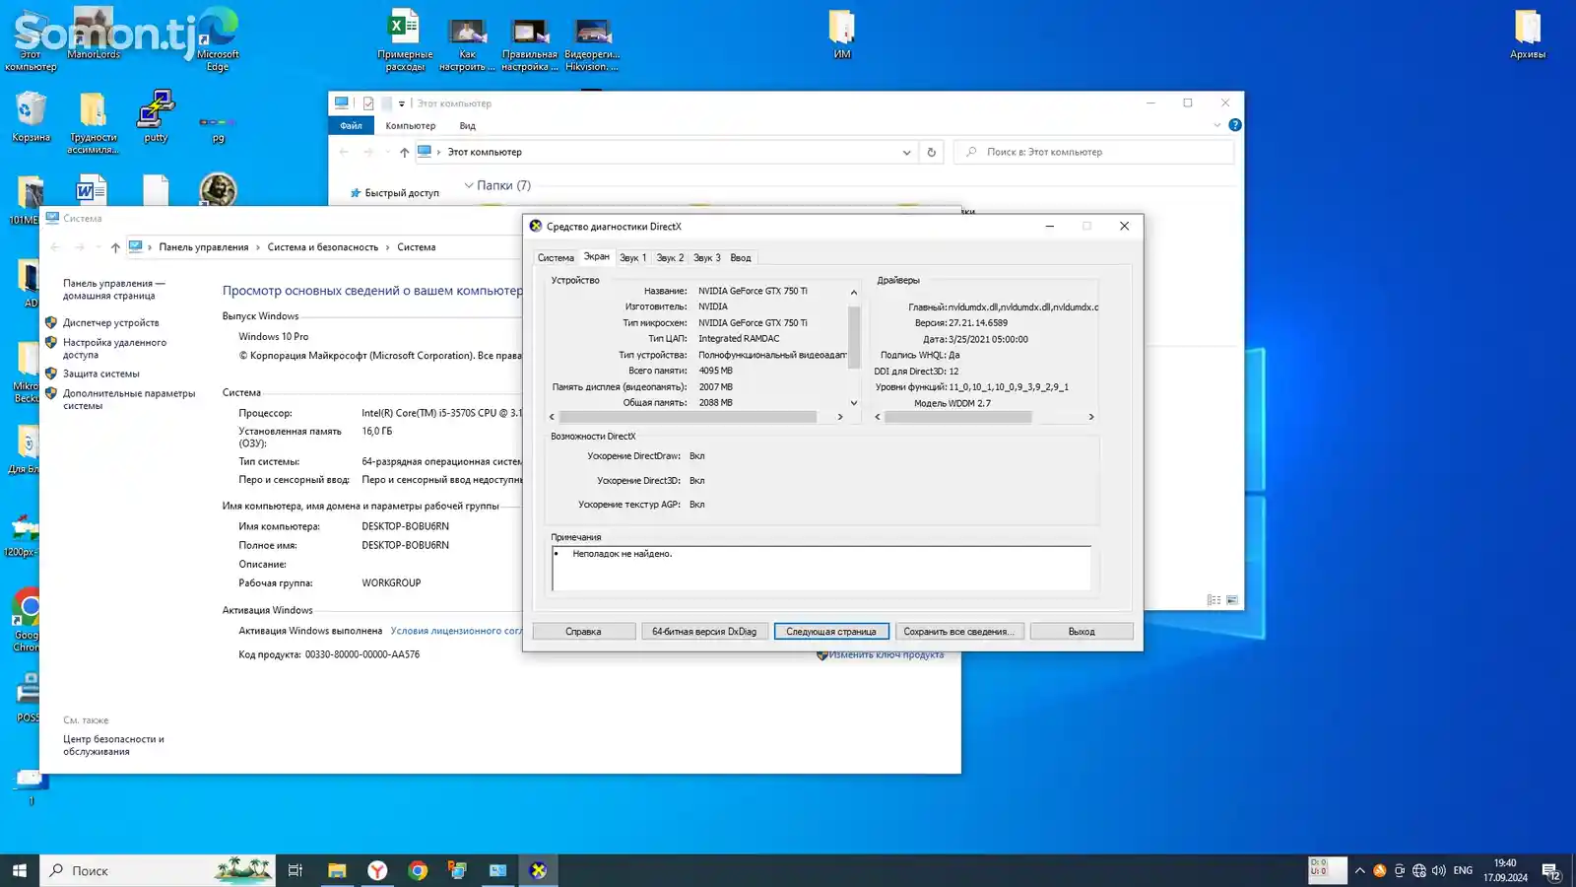The height and width of the screenshot is (887, 1576).
Task: Open the Корзина recycle bin icon
Action: pyautogui.click(x=31, y=116)
